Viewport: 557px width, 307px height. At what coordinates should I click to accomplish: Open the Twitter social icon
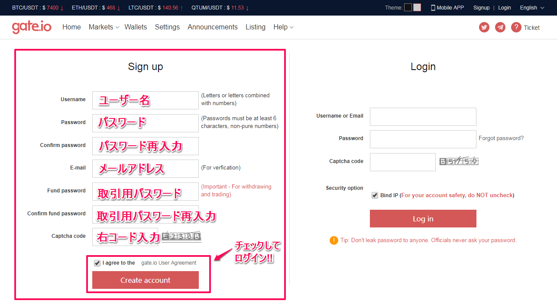484,27
